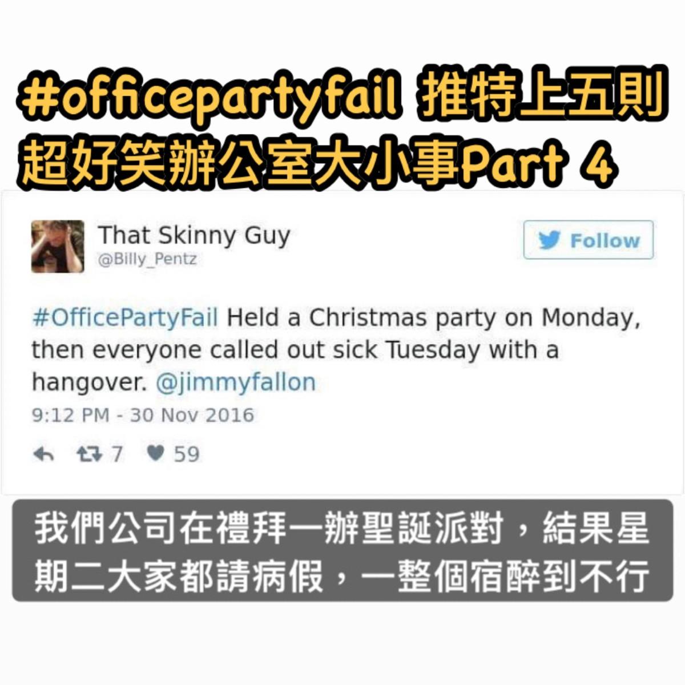685x685 pixels.
Task: Open the @jimmyfallon mention
Action: [236, 382]
